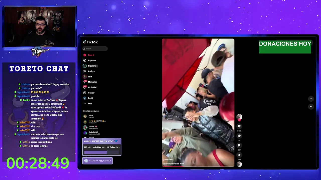Click the Actividad icon with 99+ badge
The image size is (321, 180).
point(85,87)
